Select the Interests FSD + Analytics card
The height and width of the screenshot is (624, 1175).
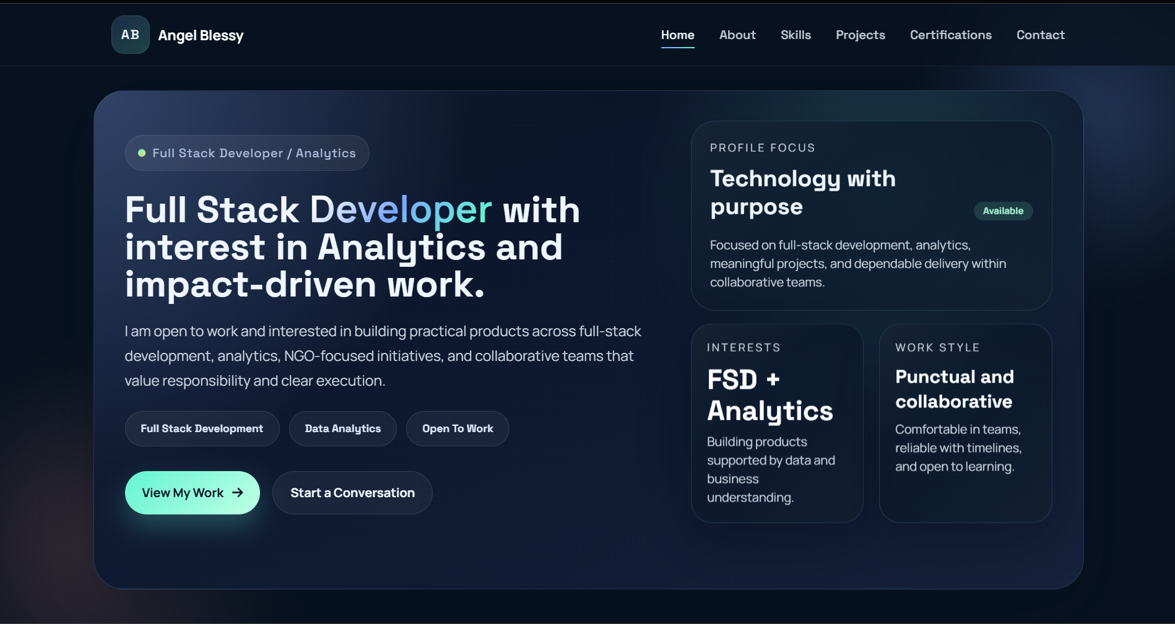click(777, 423)
